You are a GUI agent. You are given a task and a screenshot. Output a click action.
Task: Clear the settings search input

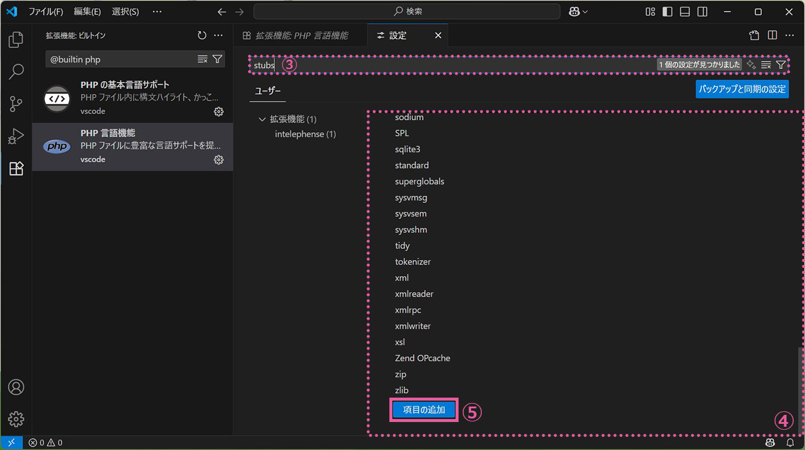(766, 65)
